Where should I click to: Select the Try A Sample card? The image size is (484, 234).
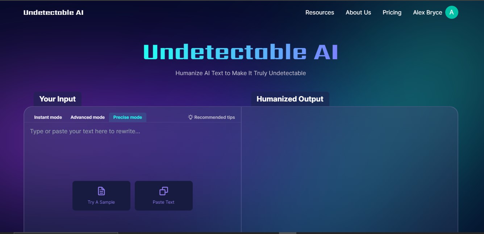tap(101, 195)
